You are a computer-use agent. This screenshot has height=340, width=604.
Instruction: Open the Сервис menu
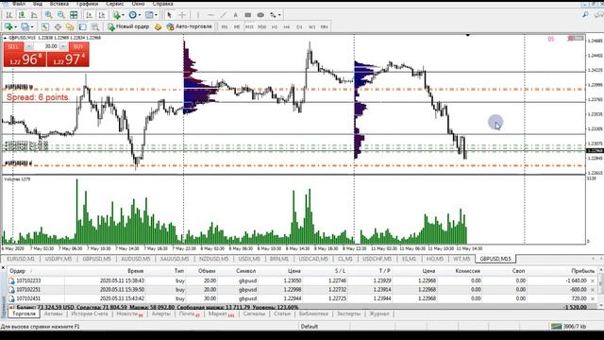pyautogui.click(x=115, y=4)
